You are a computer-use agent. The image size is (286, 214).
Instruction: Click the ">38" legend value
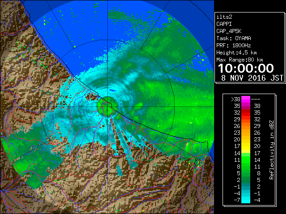[236, 99]
